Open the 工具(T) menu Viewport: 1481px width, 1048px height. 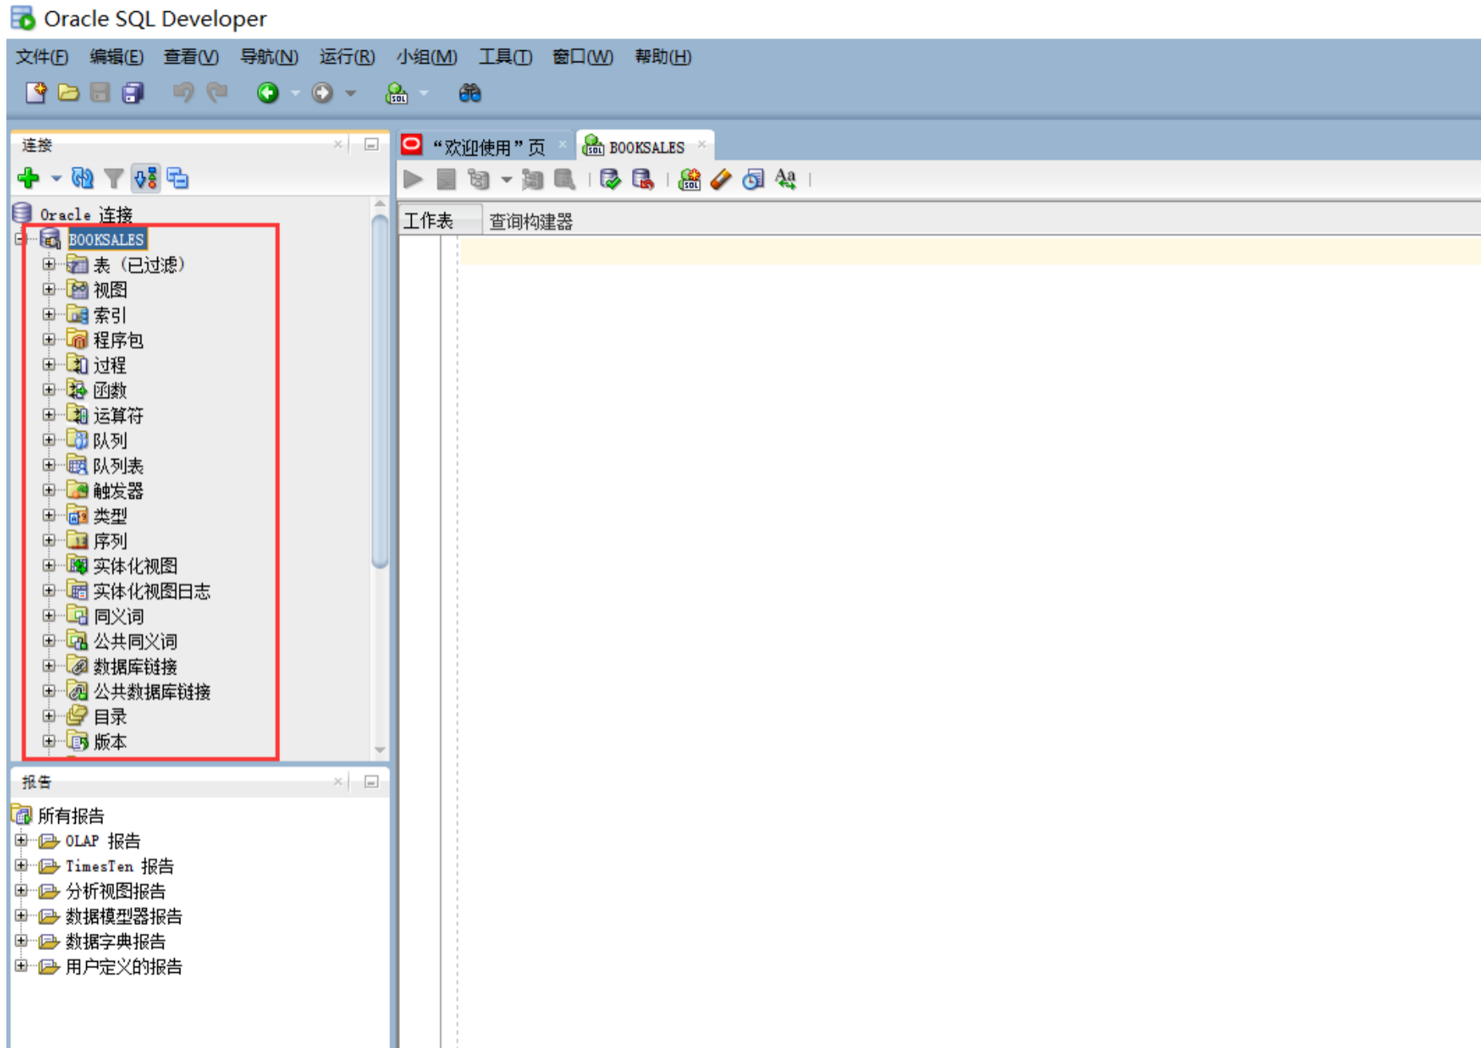pos(505,57)
